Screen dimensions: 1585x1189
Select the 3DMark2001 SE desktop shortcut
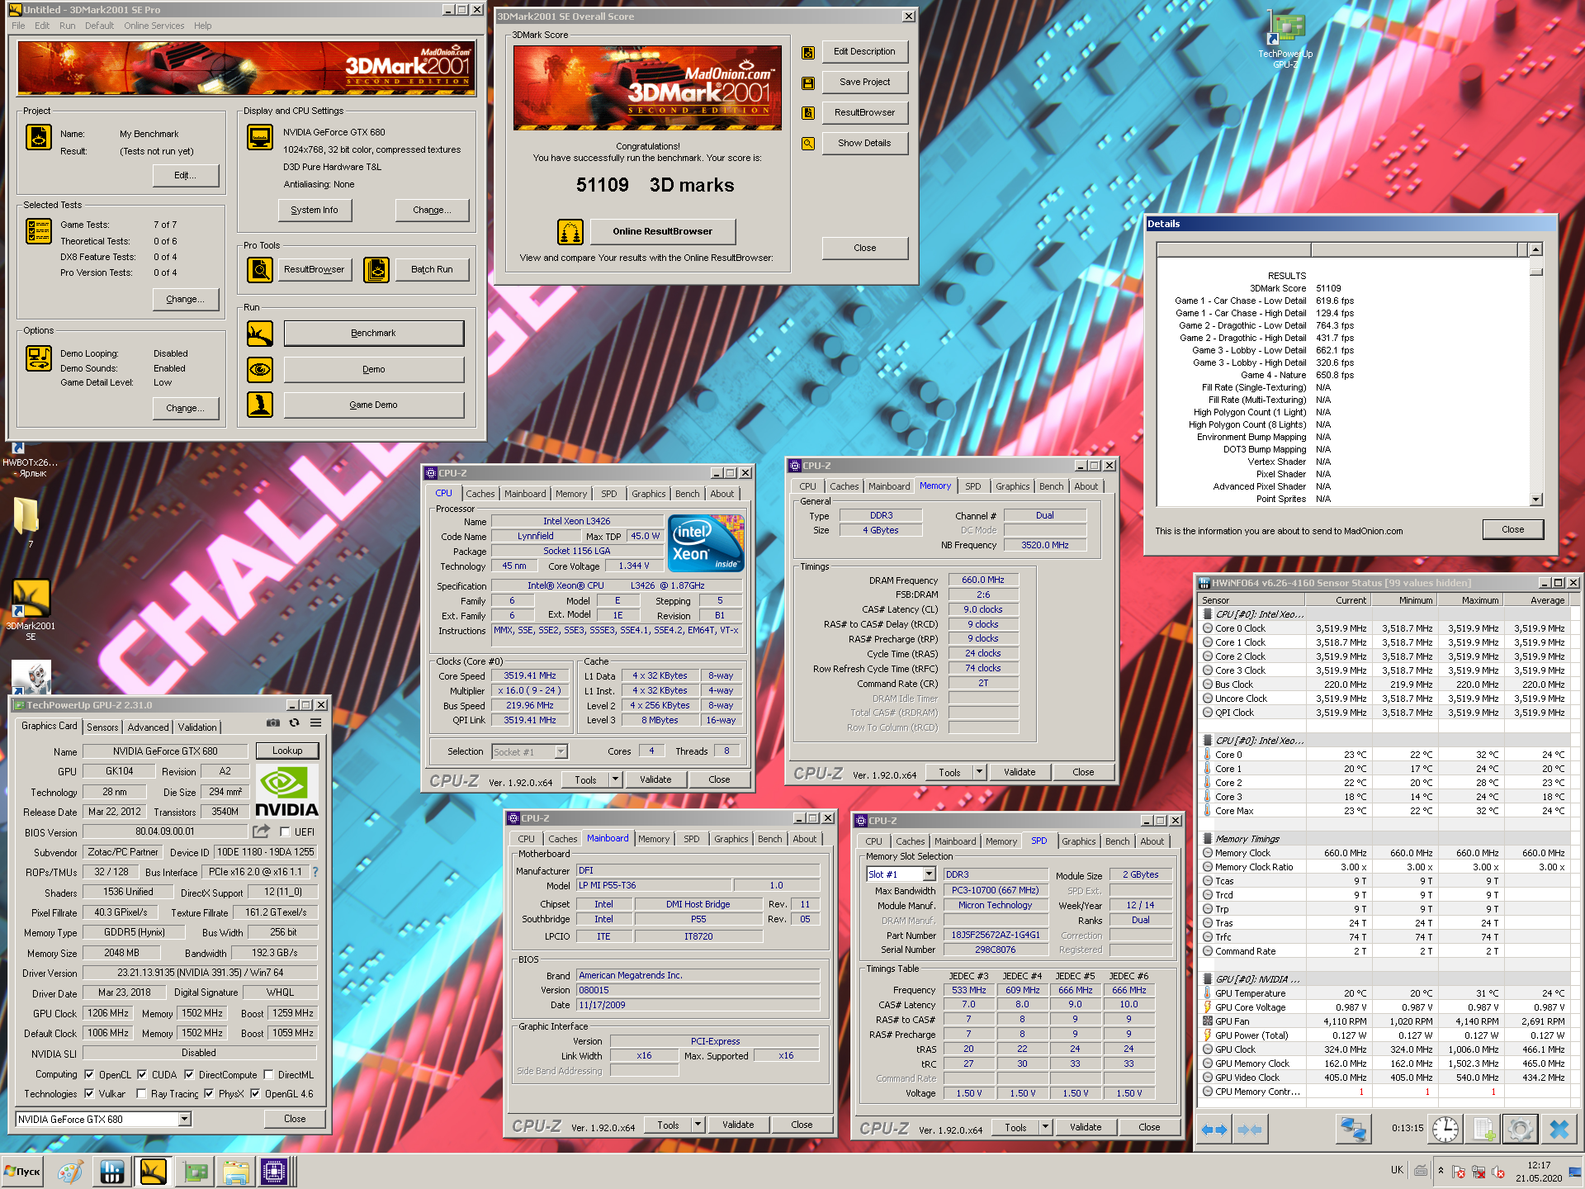click(31, 609)
